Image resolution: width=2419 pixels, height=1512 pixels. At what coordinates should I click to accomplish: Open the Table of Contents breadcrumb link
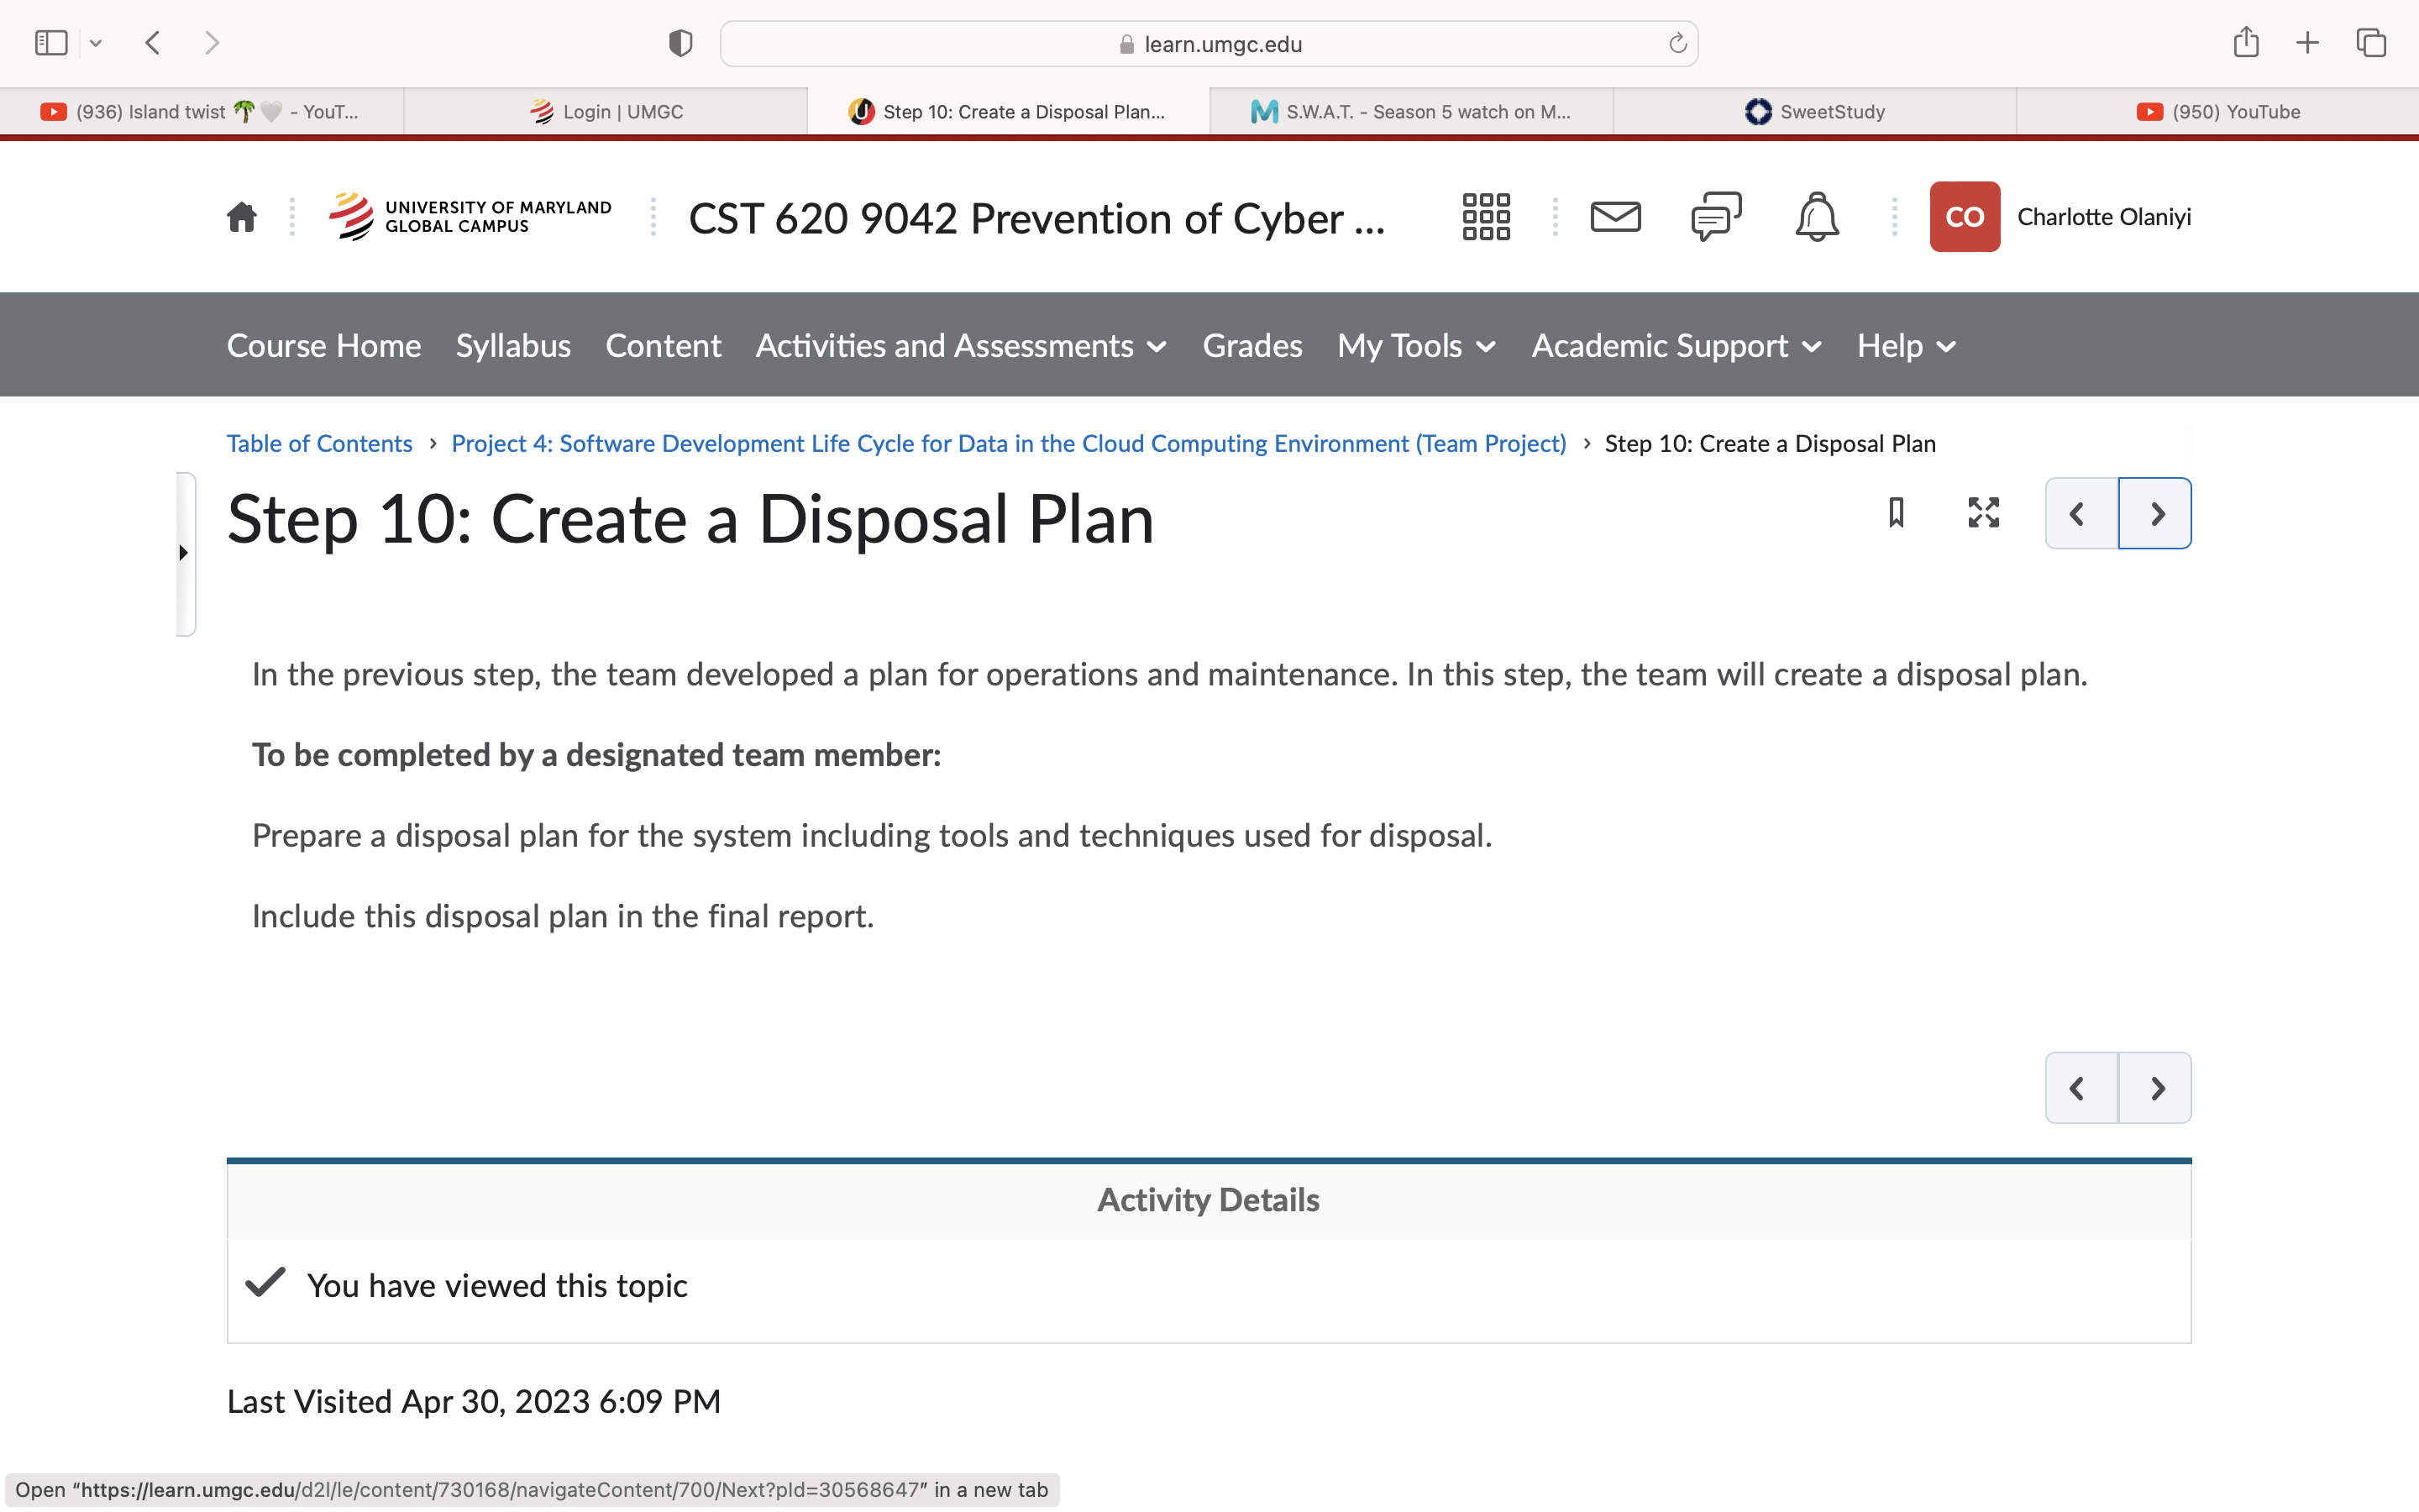(319, 443)
